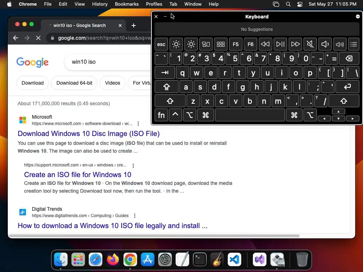363x272 pixels.
Task: Open more options for support.microsoft.com result
Action: pos(133,165)
